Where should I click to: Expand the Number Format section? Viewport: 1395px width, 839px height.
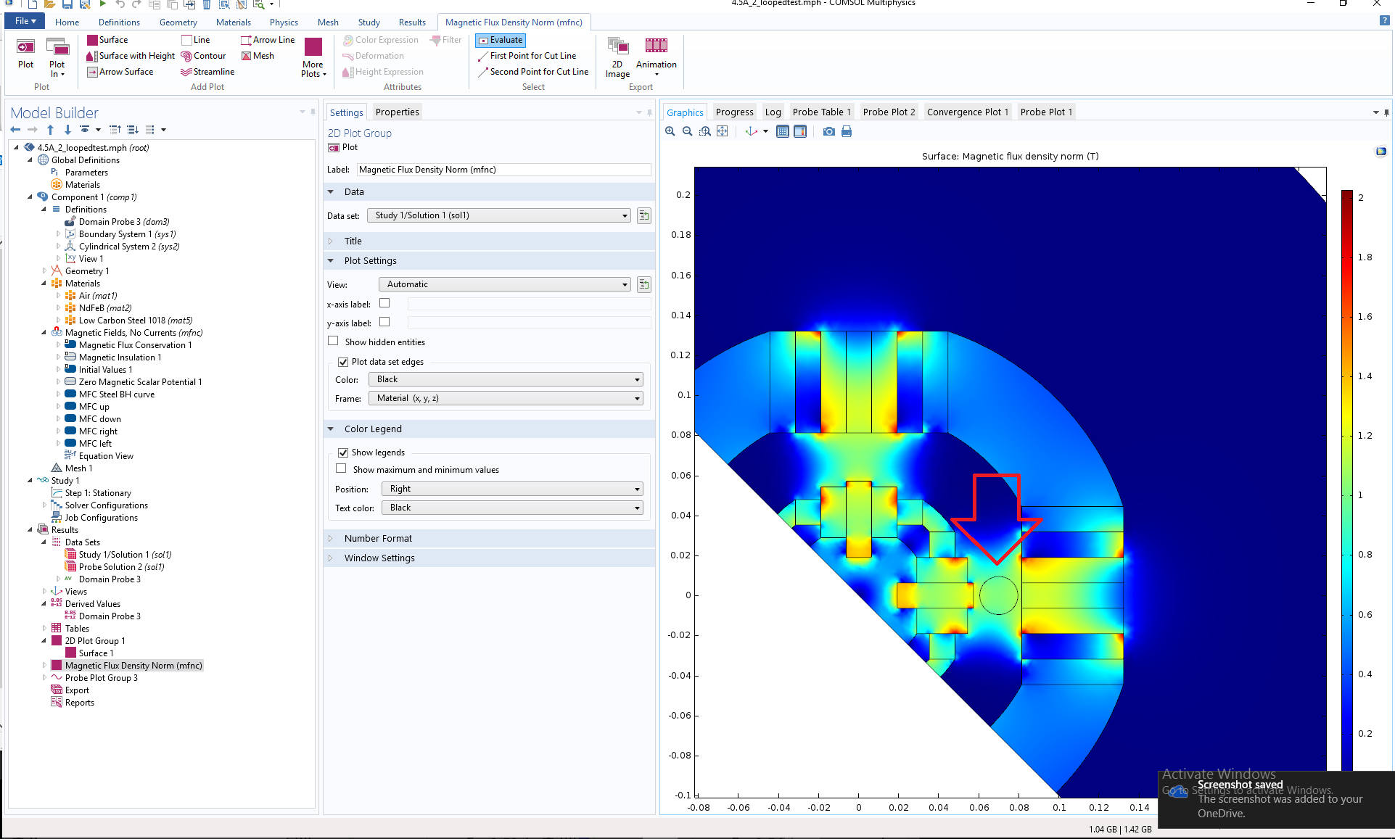coord(378,538)
